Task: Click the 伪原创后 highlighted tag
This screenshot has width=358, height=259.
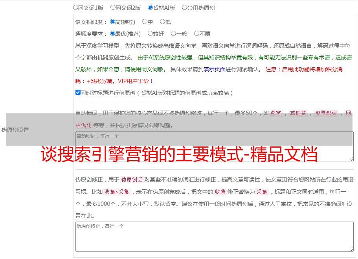Action: pyautogui.click(x=132, y=179)
